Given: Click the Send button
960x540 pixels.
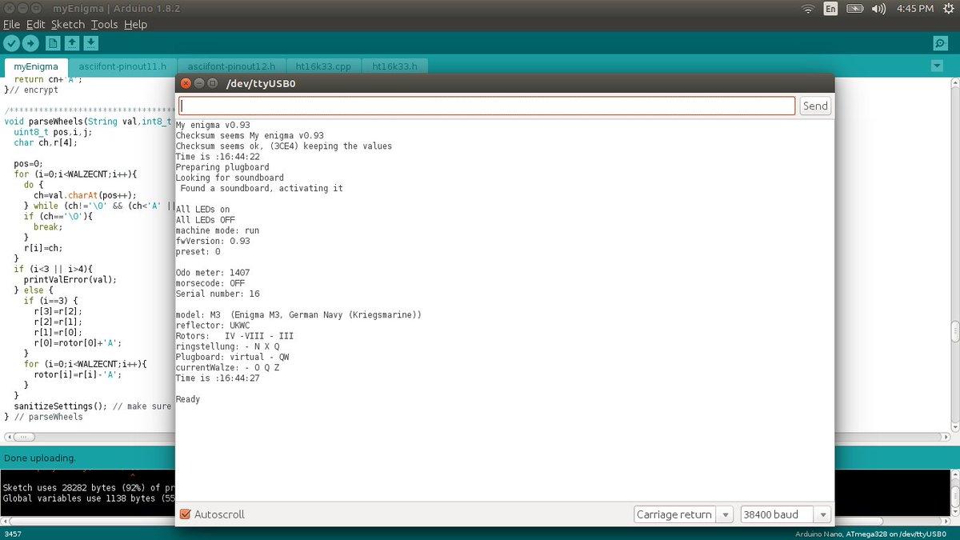Looking at the screenshot, I should [x=815, y=106].
